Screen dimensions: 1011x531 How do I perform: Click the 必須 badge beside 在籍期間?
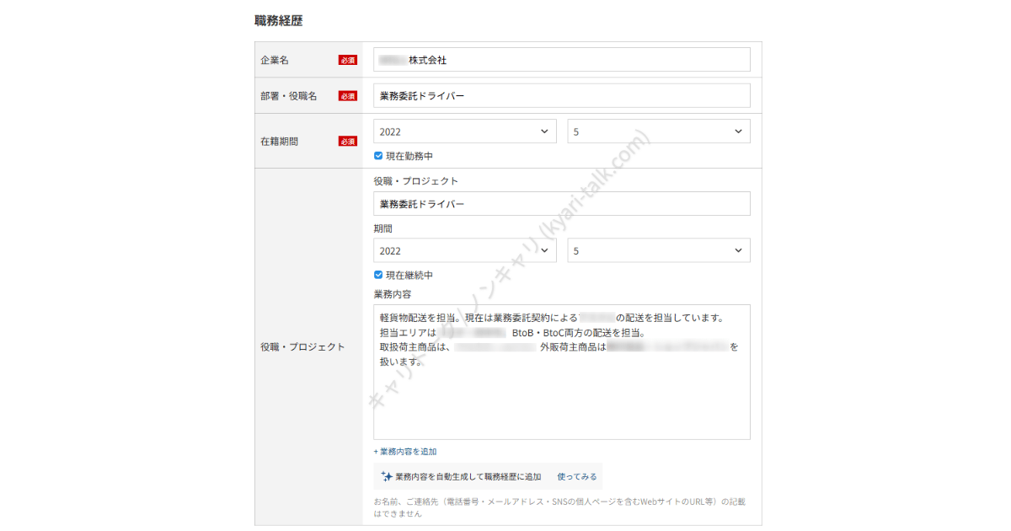348,142
